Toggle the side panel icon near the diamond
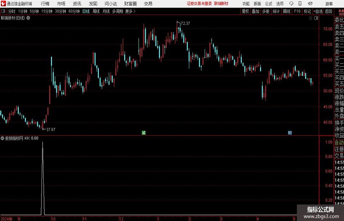344x221 pixels. [316, 18]
